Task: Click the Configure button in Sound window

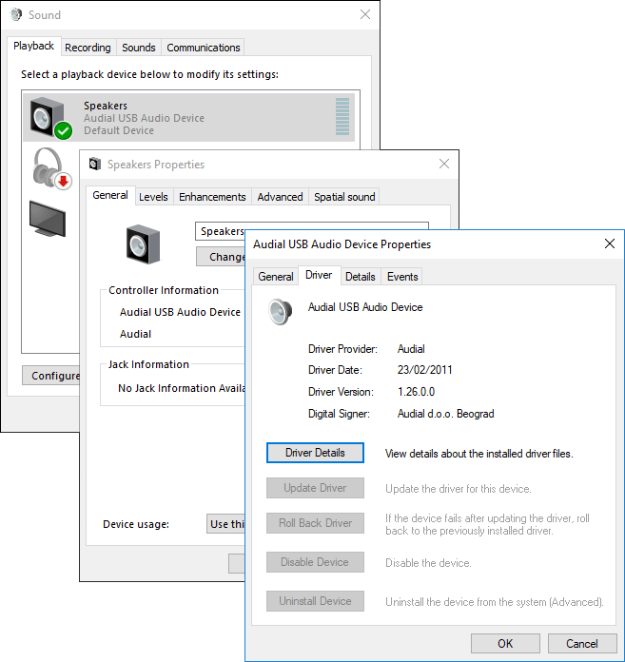Action: coord(51,376)
